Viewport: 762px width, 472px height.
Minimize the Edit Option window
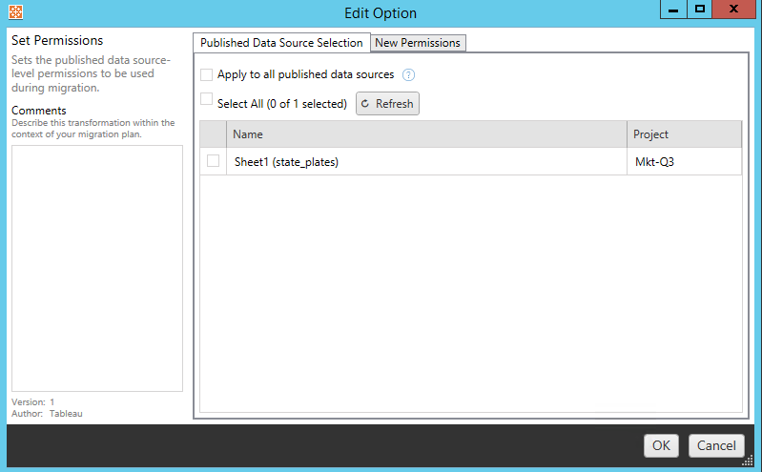tap(674, 10)
